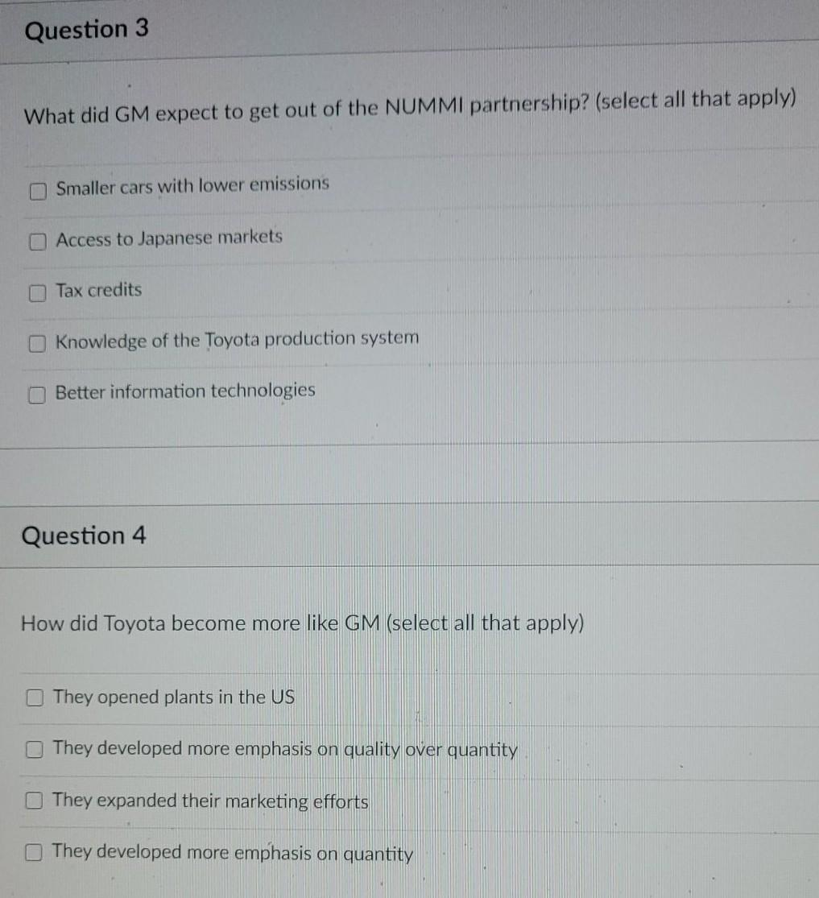Click the Access to Japanese markets label
Screen dimensions: 819x898
(168, 238)
